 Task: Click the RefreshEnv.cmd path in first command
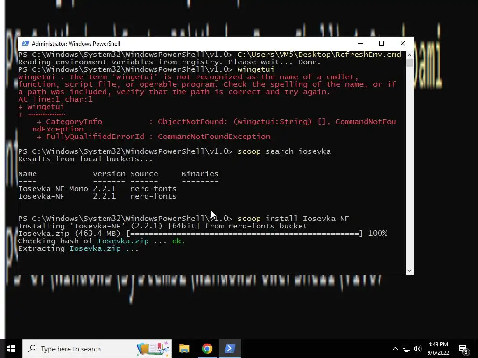point(319,55)
